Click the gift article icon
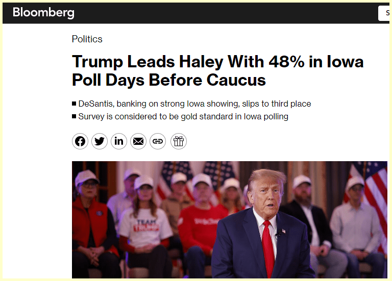Image resolution: width=392 pixels, height=281 pixels. point(178,141)
